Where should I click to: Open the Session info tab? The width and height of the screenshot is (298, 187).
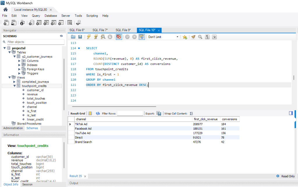click(x=27, y=184)
